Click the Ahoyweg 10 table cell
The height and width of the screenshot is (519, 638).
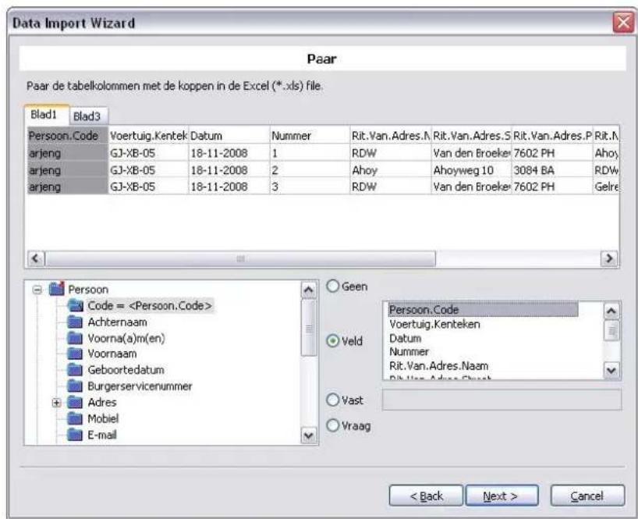point(471,169)
